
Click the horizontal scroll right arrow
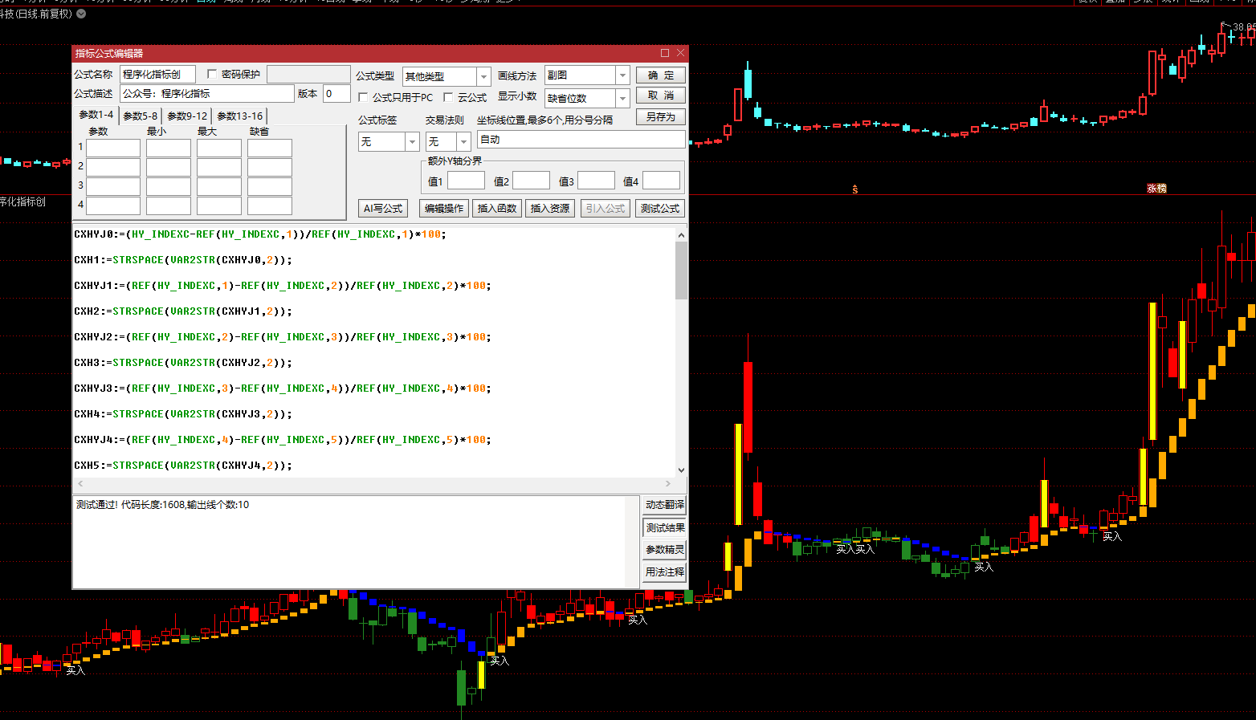(668, 483)
